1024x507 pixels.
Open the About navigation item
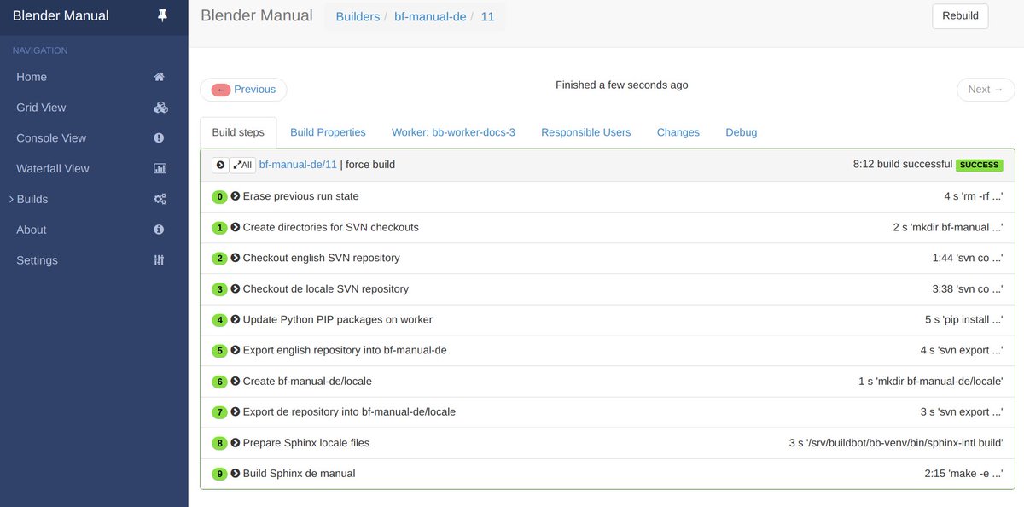pyautogui.click(x=94, y=230)
